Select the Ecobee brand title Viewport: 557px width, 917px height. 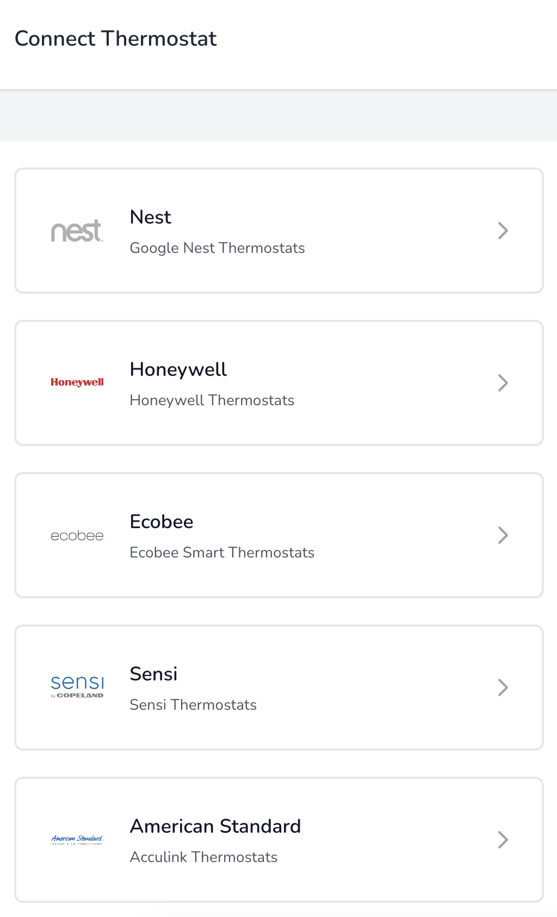[162, 522]
